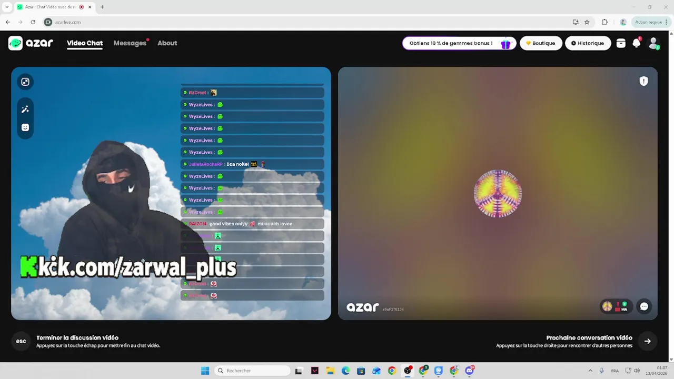Click the microphone icon in system tray
This screenshot has width=674, height=379.
[602, 371]
